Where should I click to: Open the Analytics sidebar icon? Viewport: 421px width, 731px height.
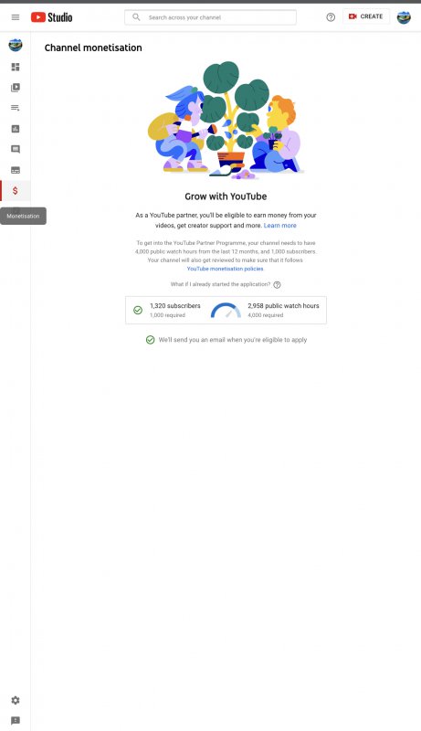(16, 129)
